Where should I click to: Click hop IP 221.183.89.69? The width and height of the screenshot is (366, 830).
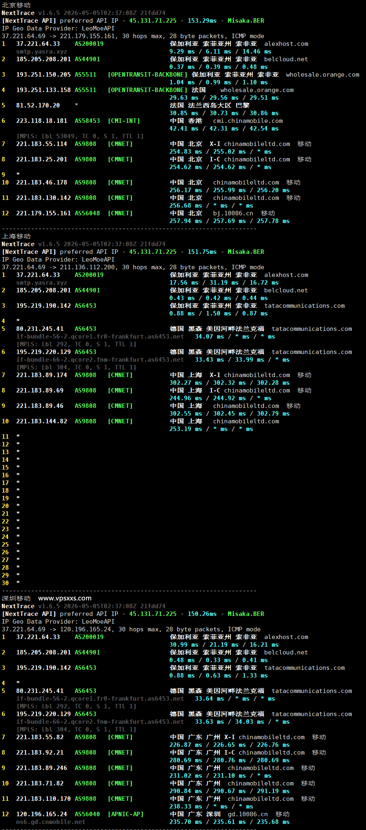(40, 390)
